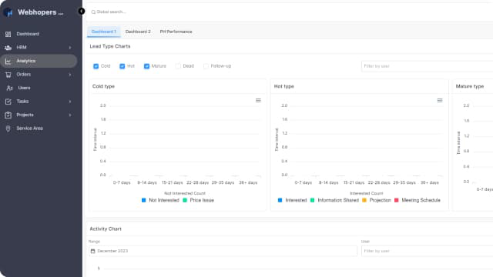Open the Lead Type Filter by user dropdown

(x=427, y=66)
